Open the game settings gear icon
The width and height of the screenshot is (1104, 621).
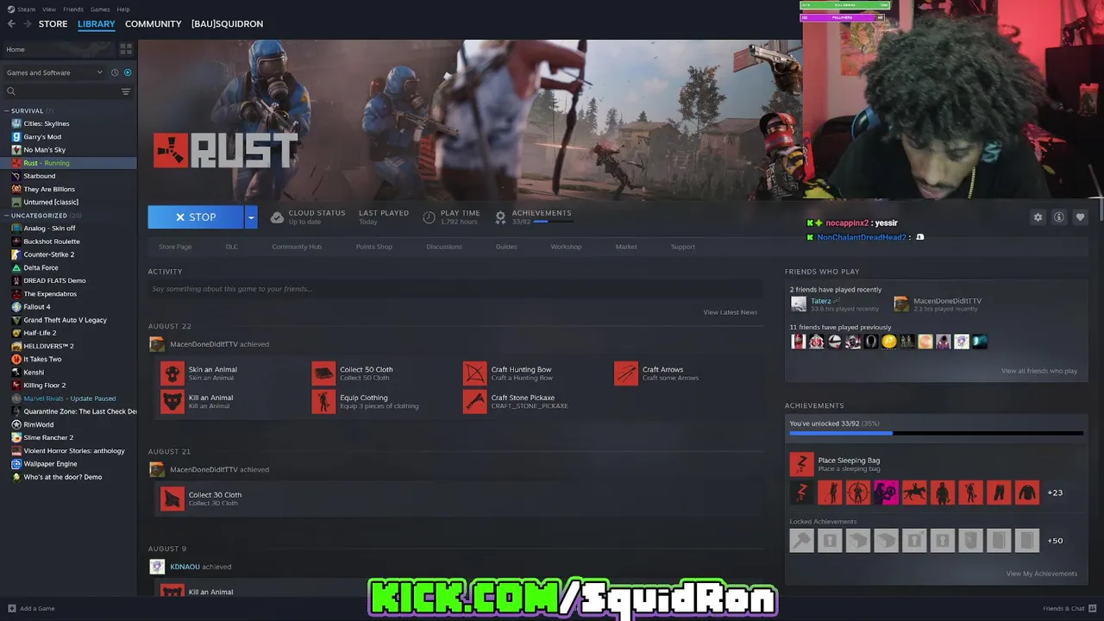1038,217
